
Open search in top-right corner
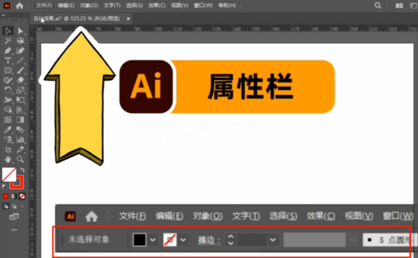tap(378, 5)
